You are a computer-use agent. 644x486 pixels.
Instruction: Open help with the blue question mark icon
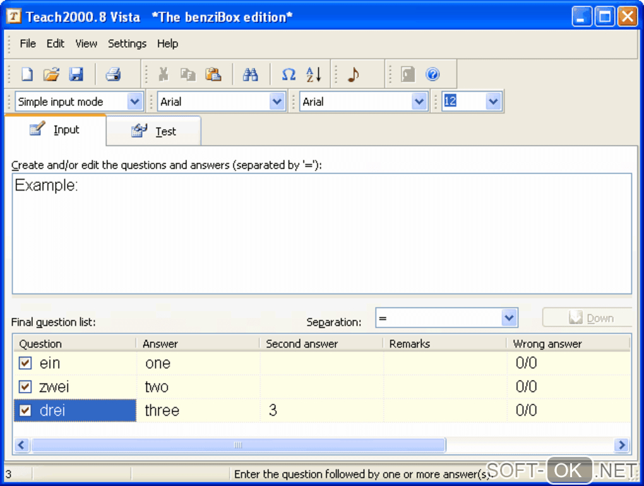tap(432, 74)
